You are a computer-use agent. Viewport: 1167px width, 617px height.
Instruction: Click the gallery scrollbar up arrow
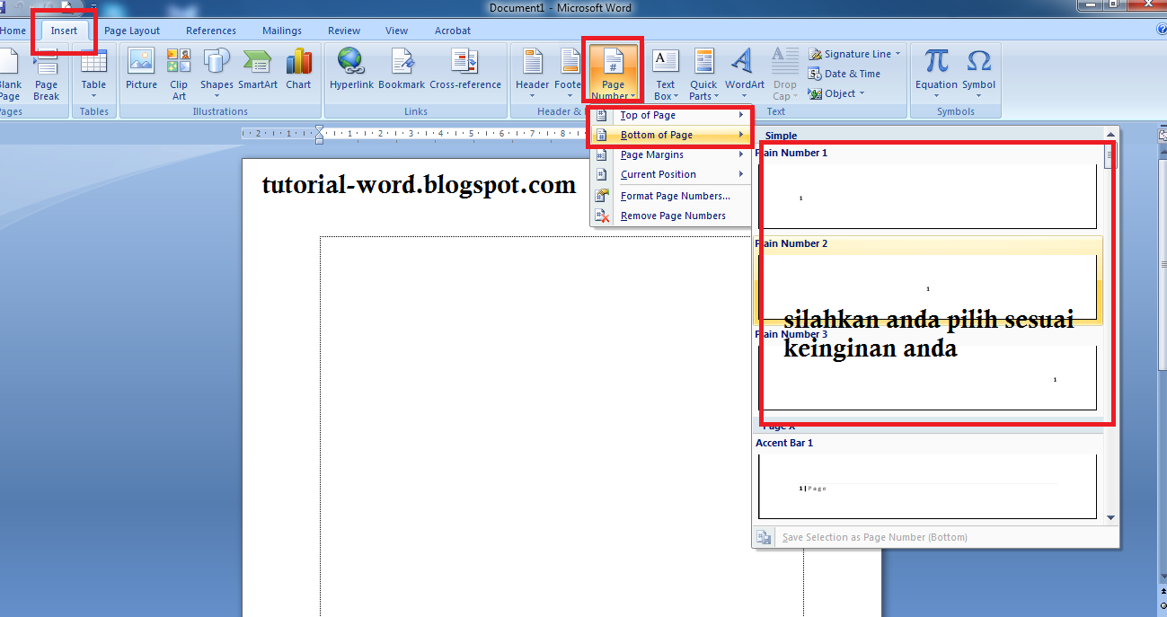[x=1110, y=136]
